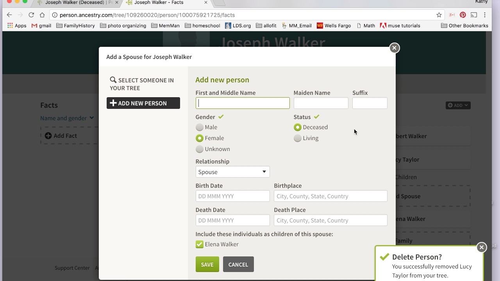Click into First and Middle Name field
Screen dimensions: 500x281
tap(243, 103)
